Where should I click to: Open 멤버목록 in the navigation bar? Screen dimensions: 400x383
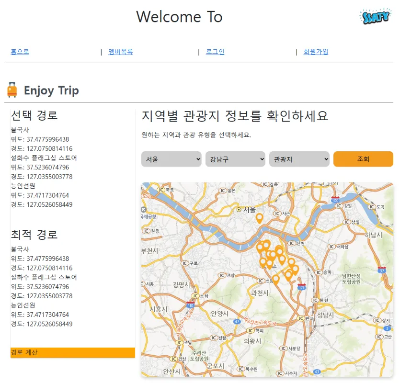click(120, 52)
